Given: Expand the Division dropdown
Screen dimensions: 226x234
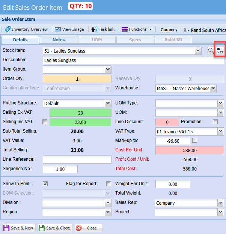Looking at the screenshot, I should (108, 203).
